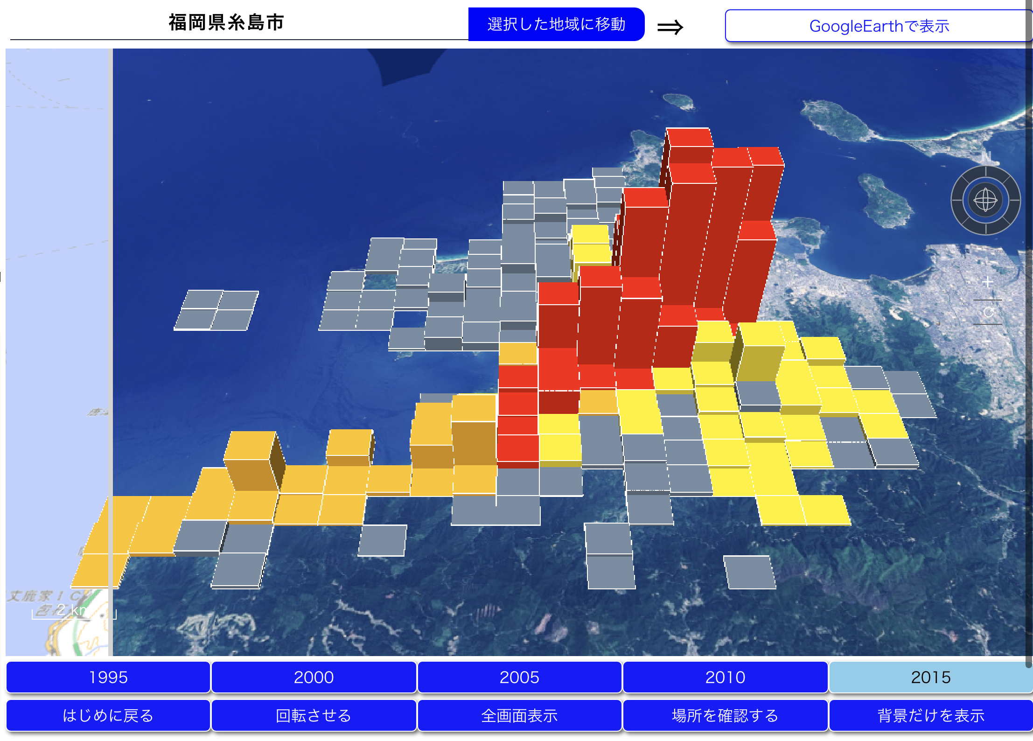
Task: Click はじめに戻る button
Action: 108,715
